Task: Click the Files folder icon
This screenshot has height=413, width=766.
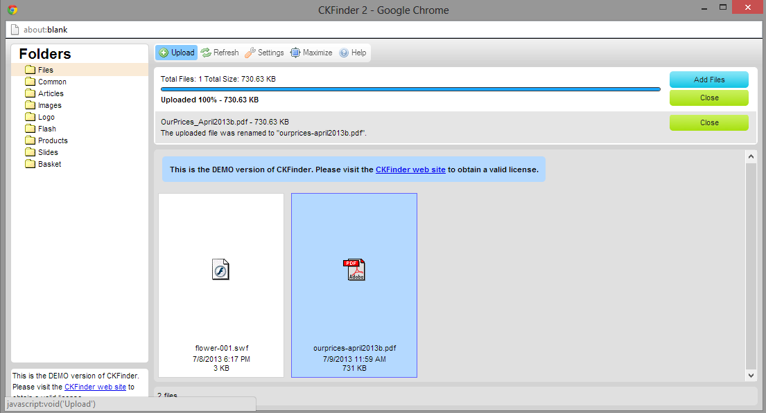Action: point(31,70)
